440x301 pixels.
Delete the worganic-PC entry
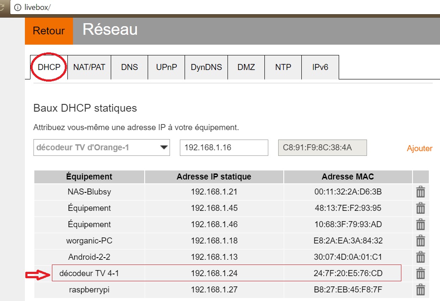(420, 240)
